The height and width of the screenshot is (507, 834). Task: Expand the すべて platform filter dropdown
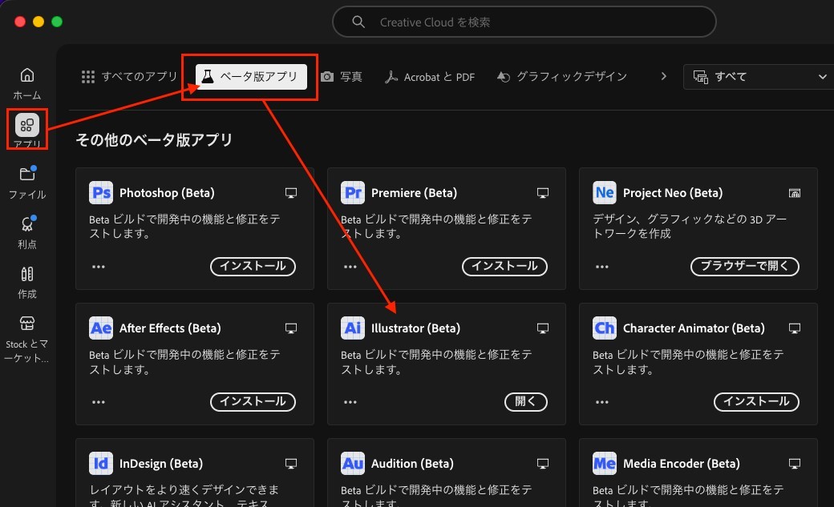point(760,77)
